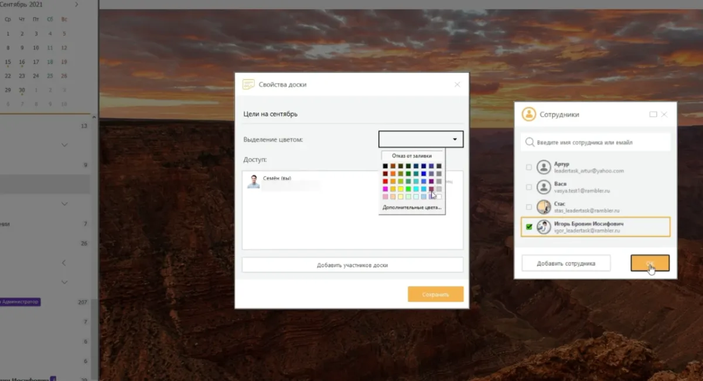Click the search magnifier icon in Сотрудники

[530, 142]
